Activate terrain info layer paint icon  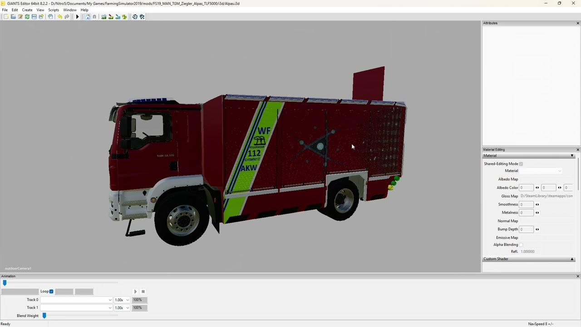pyautogui.click(x=118, y=17)
